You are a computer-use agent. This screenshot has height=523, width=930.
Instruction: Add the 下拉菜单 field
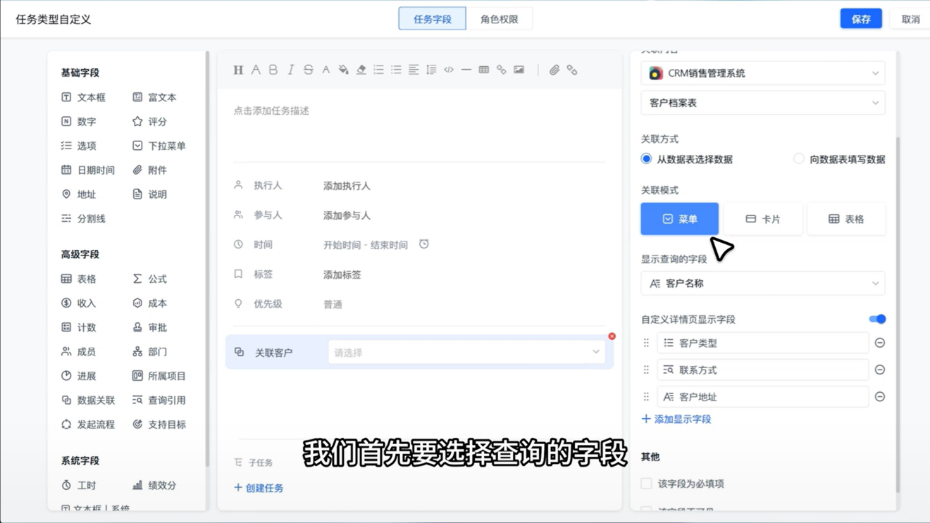pyautogui.click(x=159, y=146)
